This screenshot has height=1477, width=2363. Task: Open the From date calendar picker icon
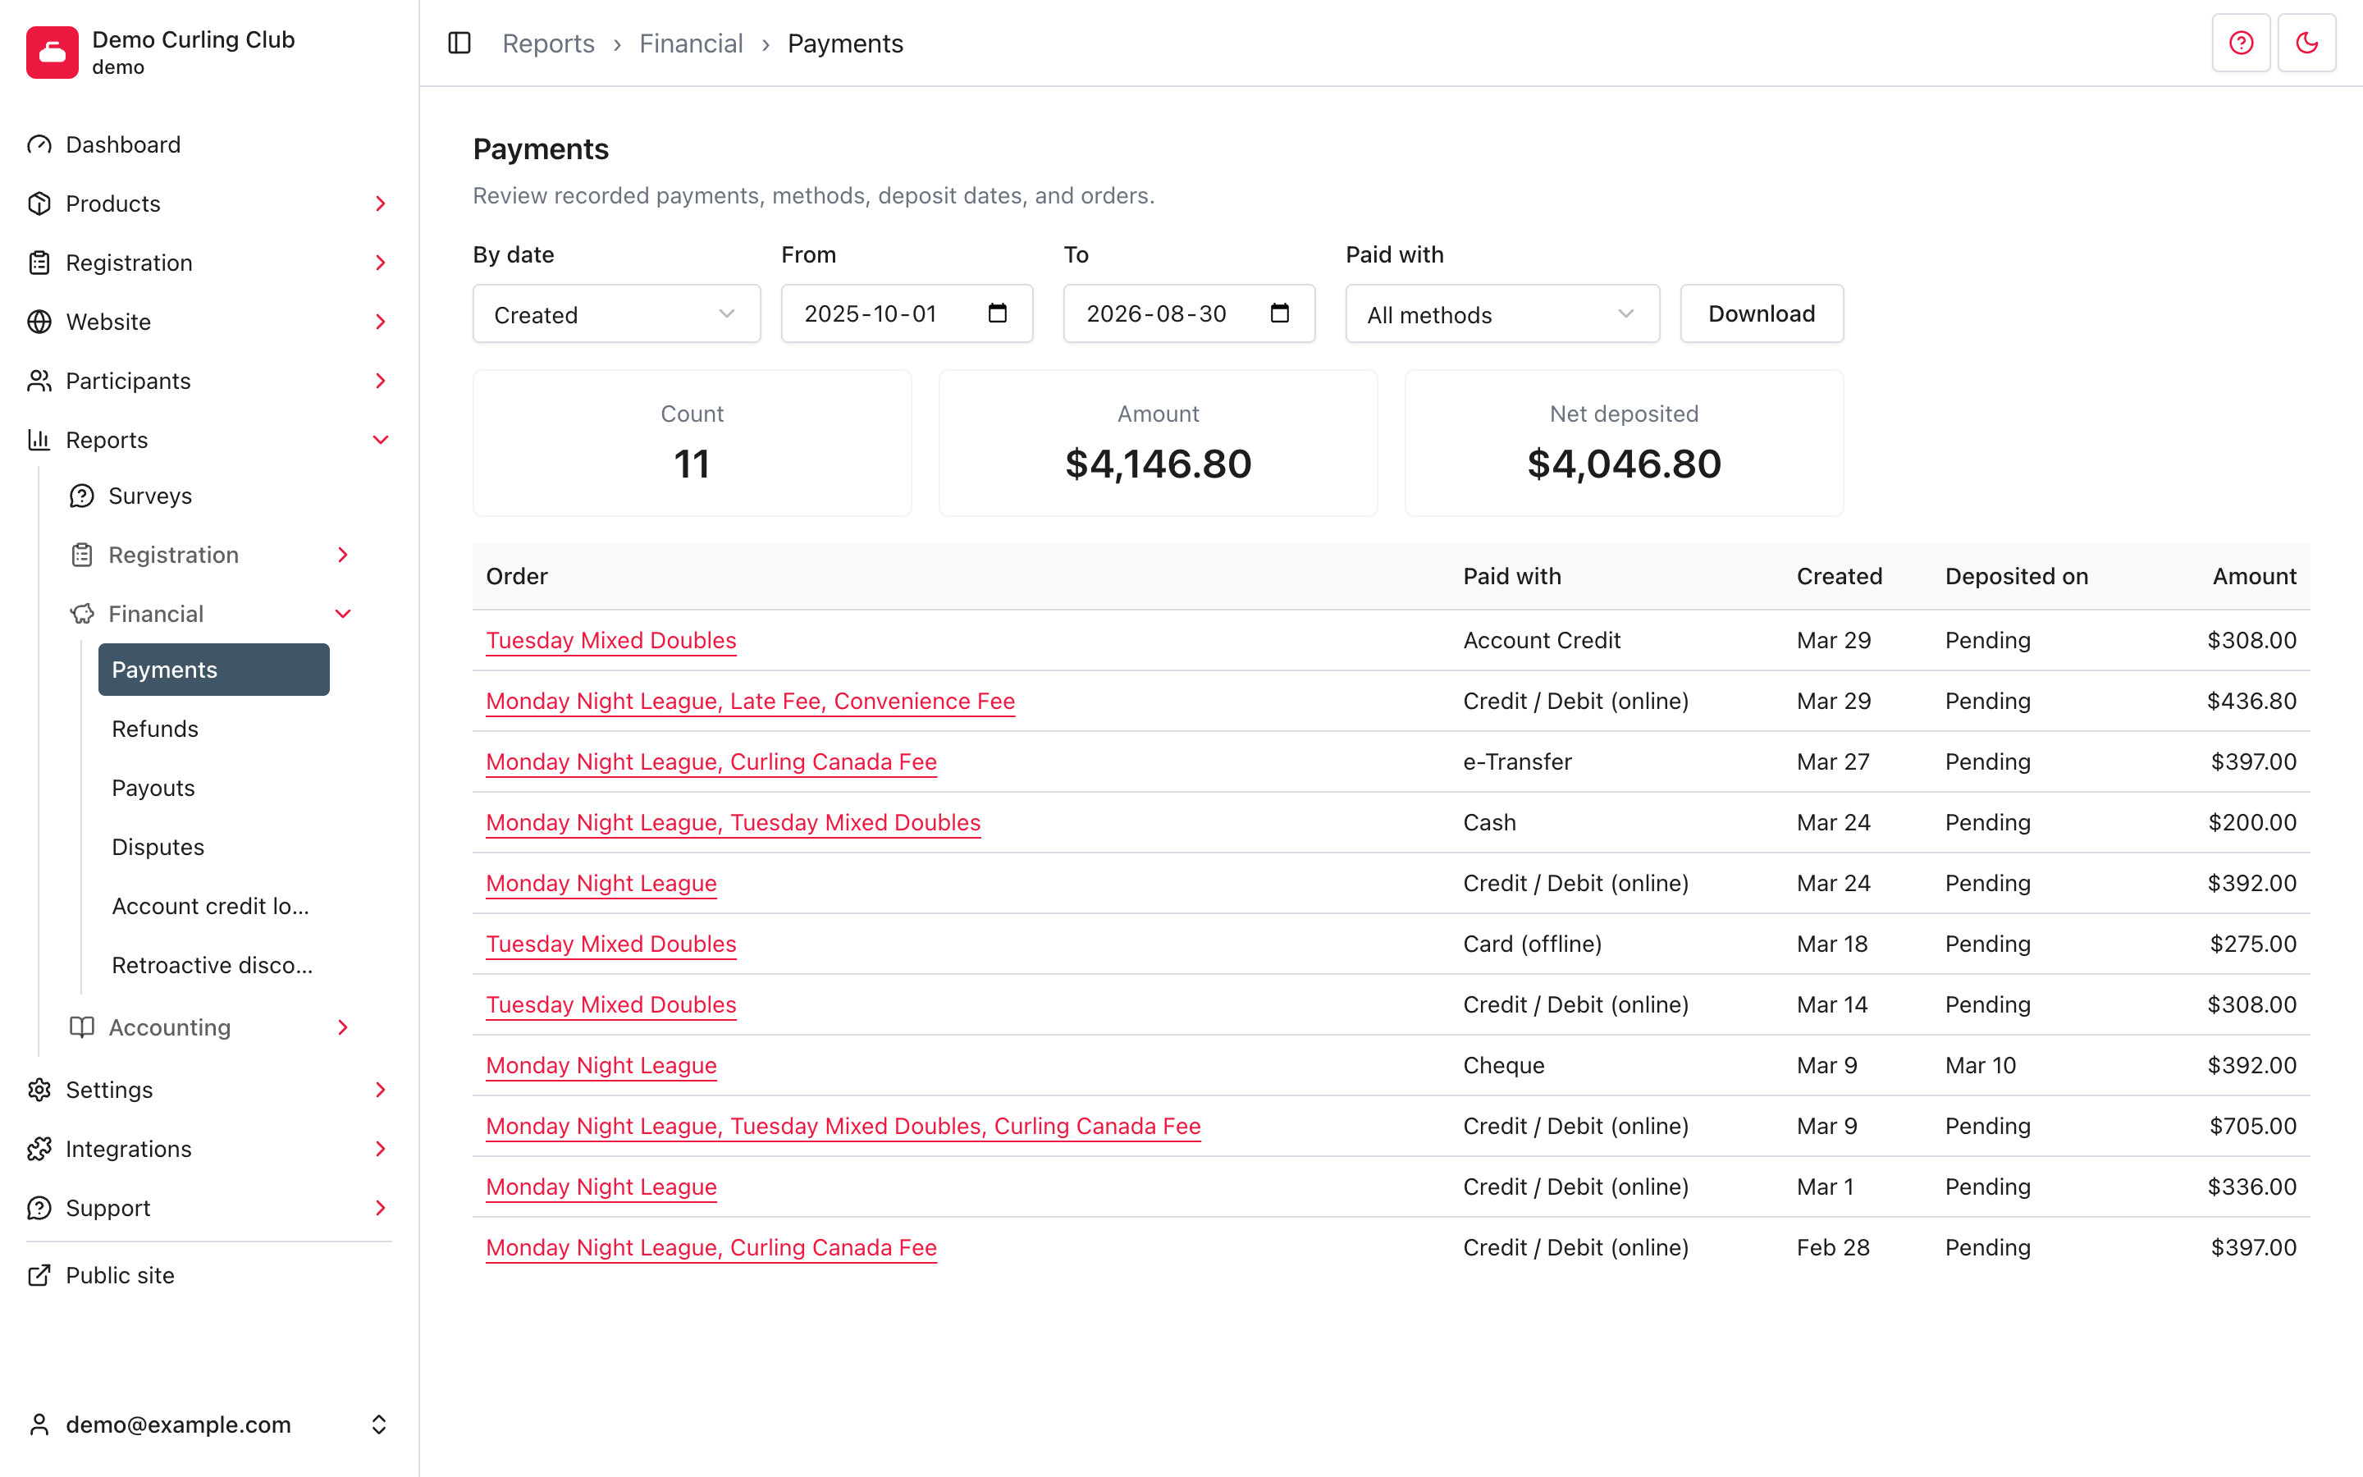click(x=997, y=313)
